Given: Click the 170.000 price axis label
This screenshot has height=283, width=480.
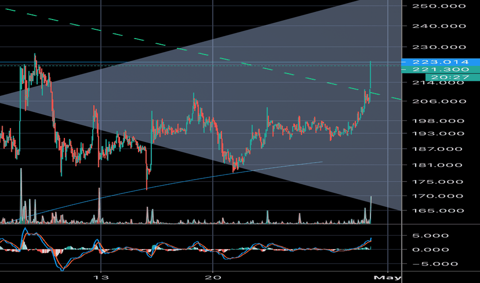Looking at the screenshot, I should (x=439, y=196).
